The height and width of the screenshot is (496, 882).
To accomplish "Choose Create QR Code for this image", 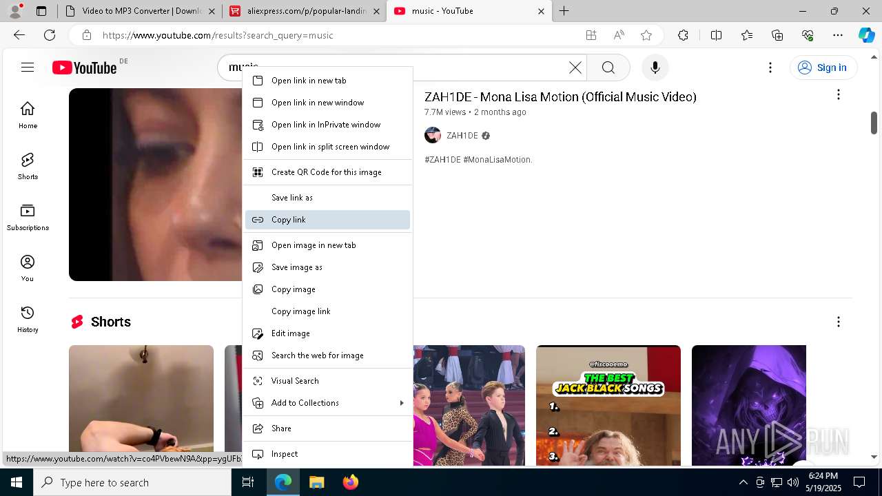I will pyautogui.click(x=328, y=172).
